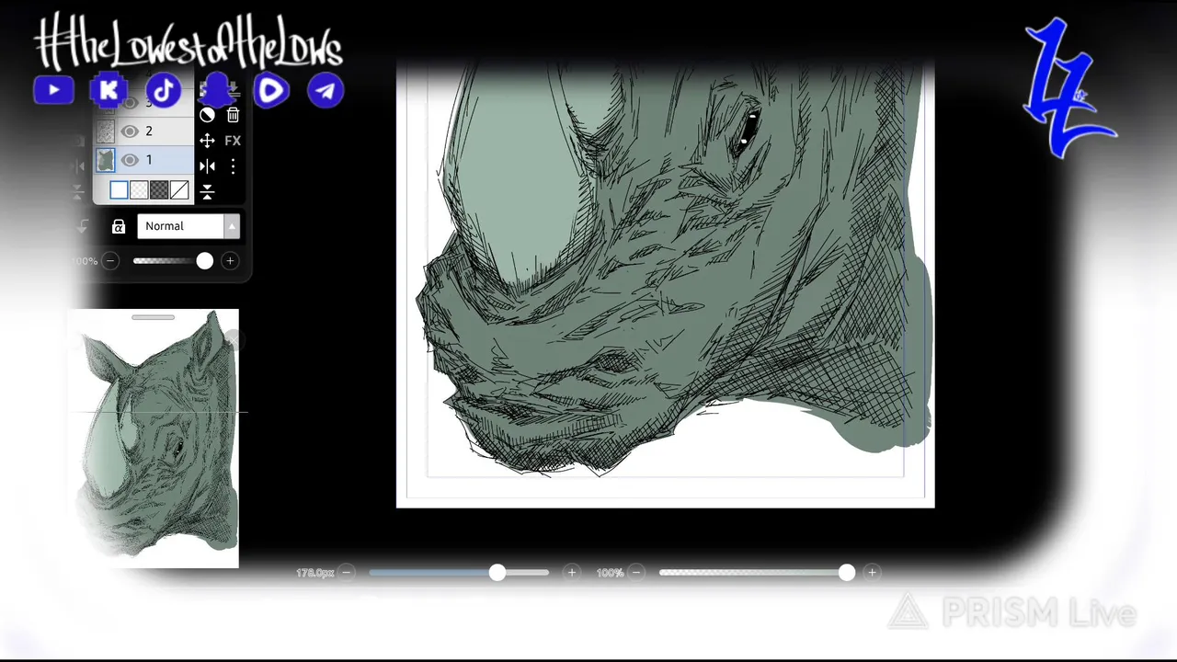Image resolution: width=1177 pixels, height=662 pixels.
Task: Click the Telegram overlay icon
Action: (326, 90)
